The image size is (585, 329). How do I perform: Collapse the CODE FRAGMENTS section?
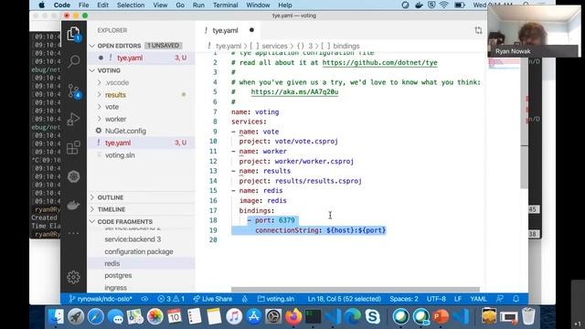click(x=141, y=221)
